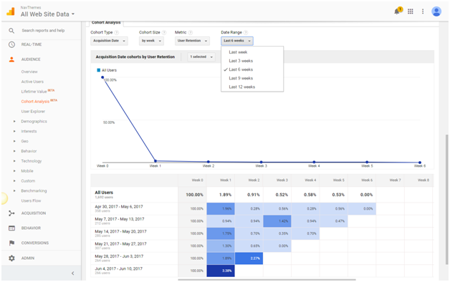This screenshot has width=450, height=282.
Task: Click the Acquisition section icon
Action: (11, 213)
